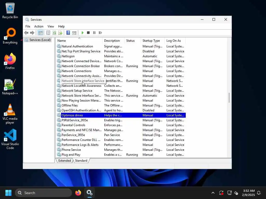Show hidden system tray icons chevron
This screenshot has width=266, height=199.
pyautogui.click(x=213, y=193)
